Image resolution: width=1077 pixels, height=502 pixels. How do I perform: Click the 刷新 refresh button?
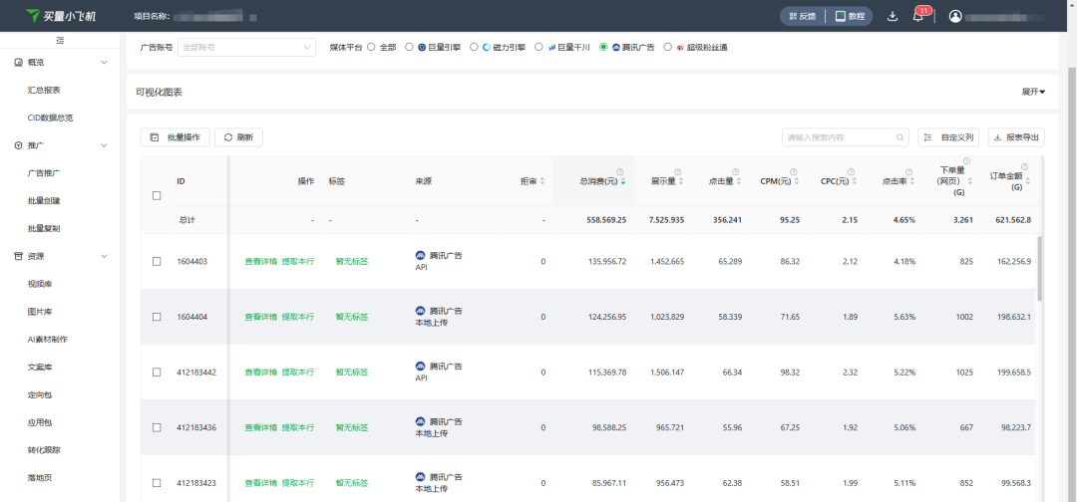point(239,137)
